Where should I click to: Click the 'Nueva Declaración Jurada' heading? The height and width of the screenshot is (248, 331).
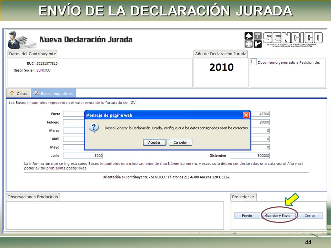(86, 40)
